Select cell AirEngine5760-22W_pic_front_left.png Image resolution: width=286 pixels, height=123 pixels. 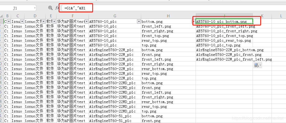point(224,59)
